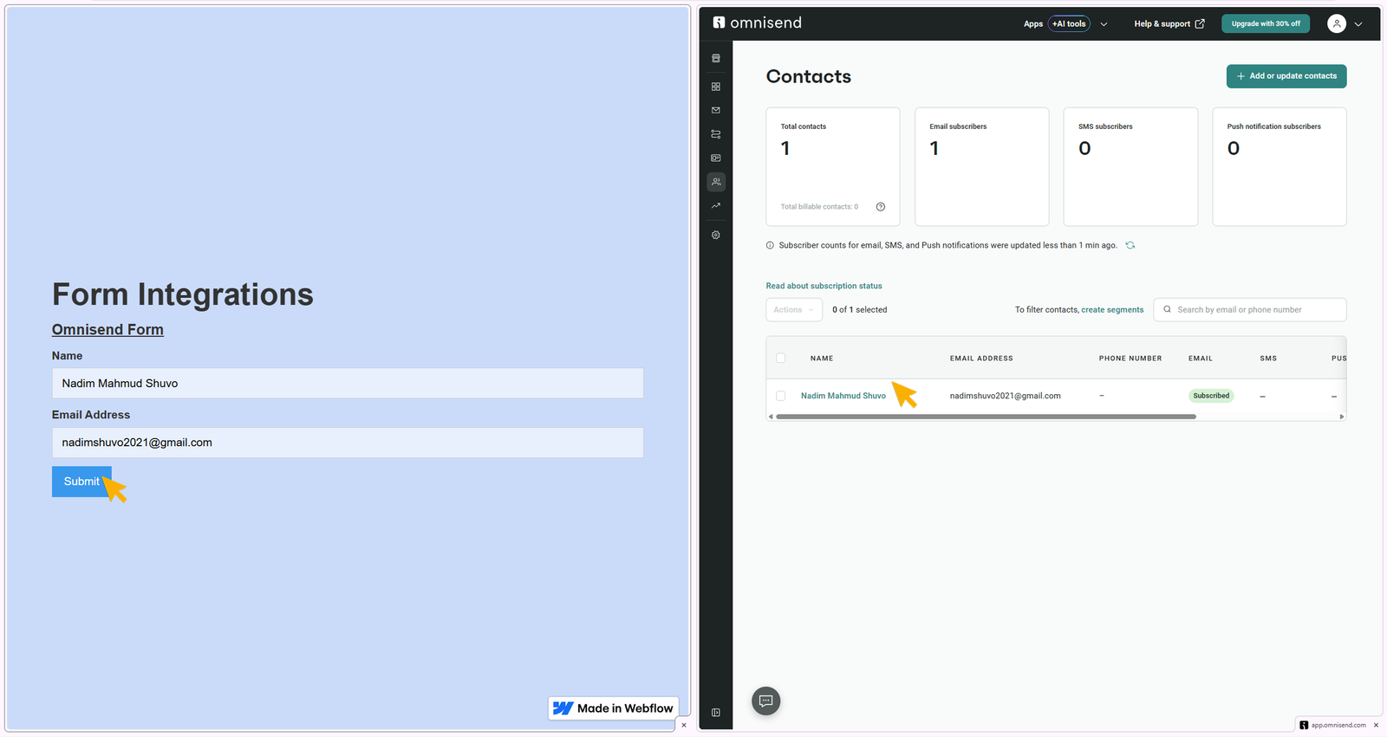Close the app.omnisend.com tab label
This screenshot has width=1387, height=737.
point(1376,726)
